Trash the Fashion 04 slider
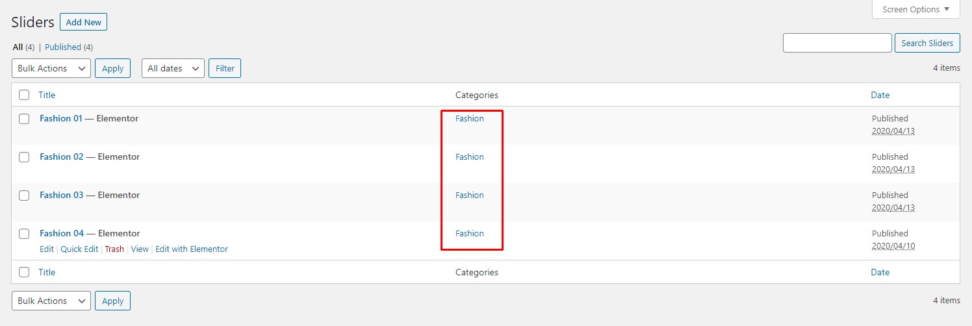This screenshot has height=326, width=972. (x=114, y=249)
